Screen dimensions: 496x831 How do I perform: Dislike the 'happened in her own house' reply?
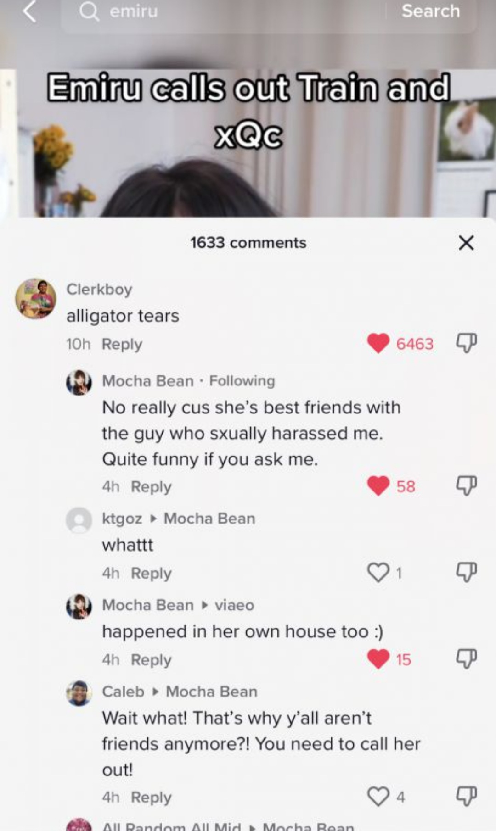466,658
